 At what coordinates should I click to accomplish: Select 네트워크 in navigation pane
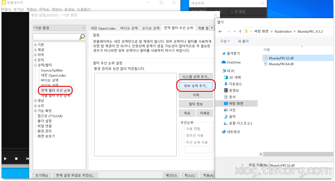231,132
